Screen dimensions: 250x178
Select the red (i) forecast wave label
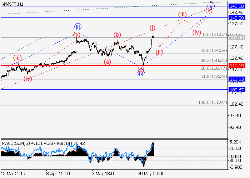point(152,27)
